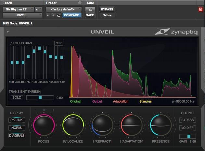Toggle NORM. display option

[x=17, y=128]
